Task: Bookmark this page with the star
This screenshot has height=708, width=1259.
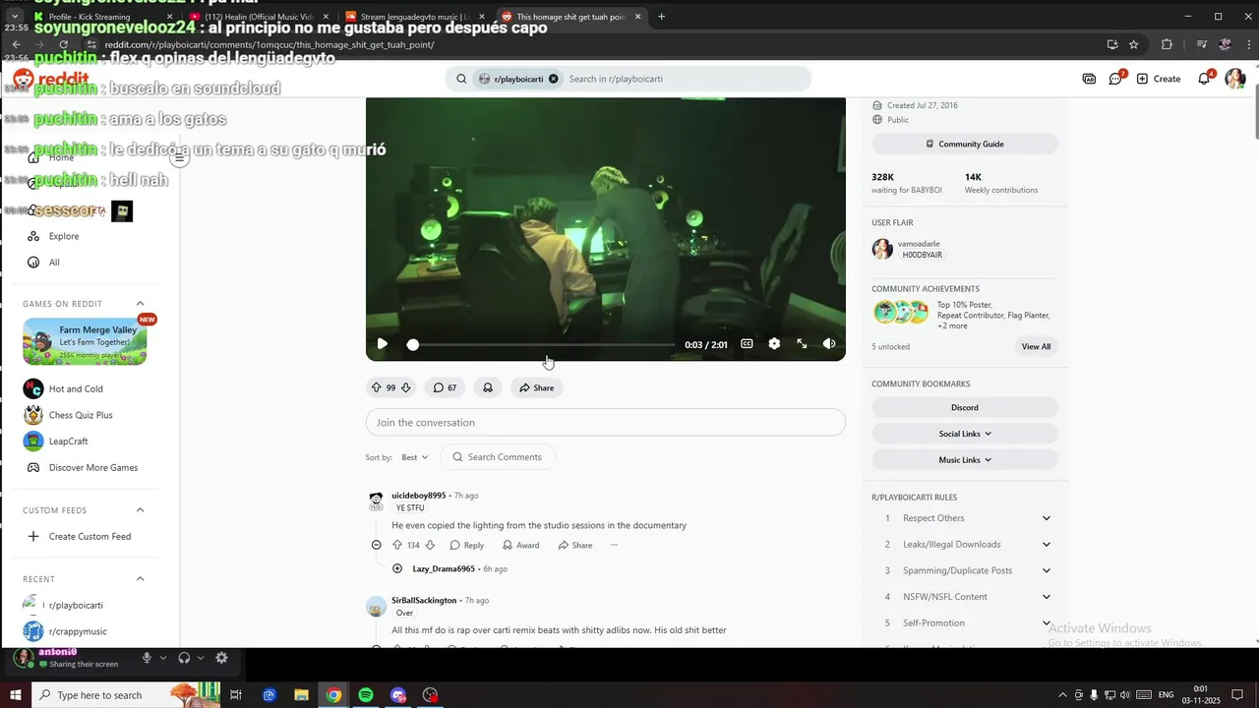Action: (x=1133, y=44)
